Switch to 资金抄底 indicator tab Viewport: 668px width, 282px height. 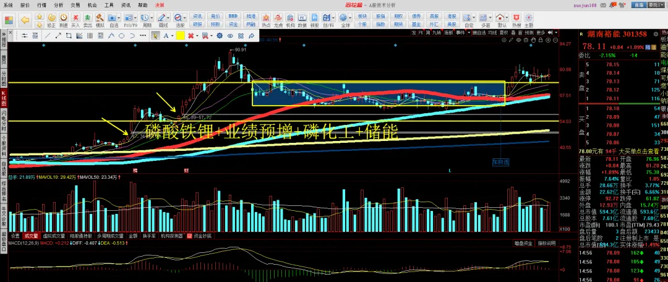pyautogui.click(x=202, y=236)
